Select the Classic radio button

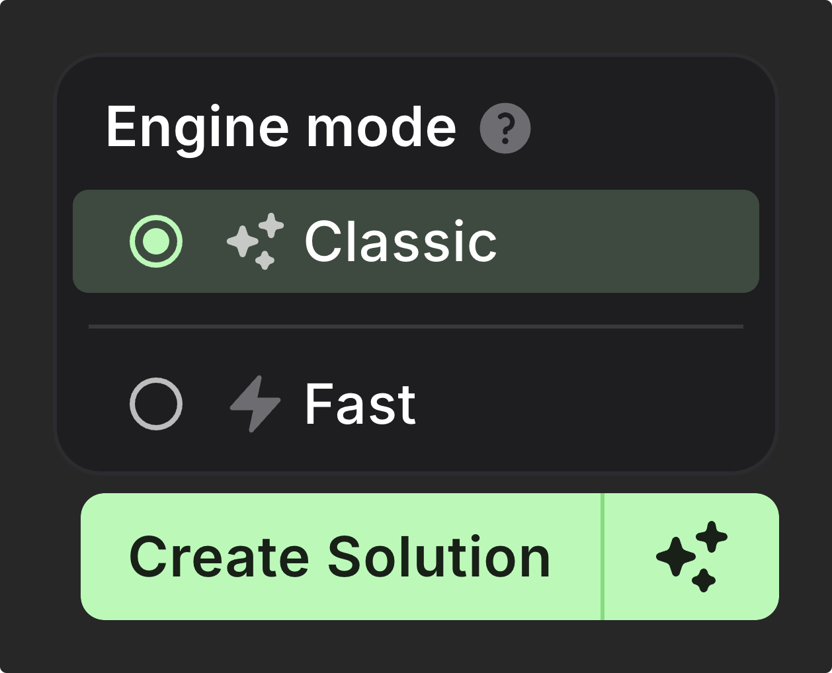pyautogui.click(x=156, y=241)
